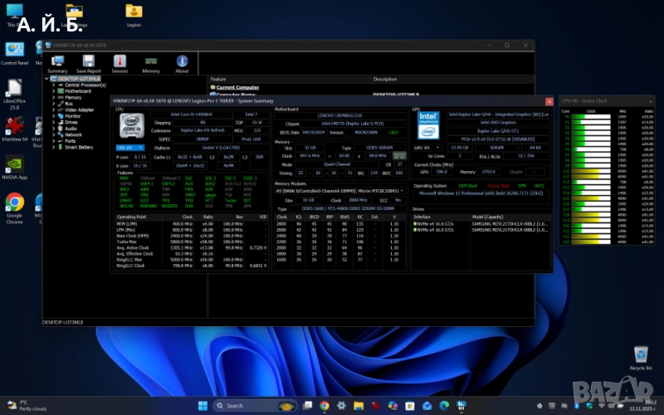664x415 pixels.
Task: Click the Current Computer heading link
Action: tap(237, 87)
